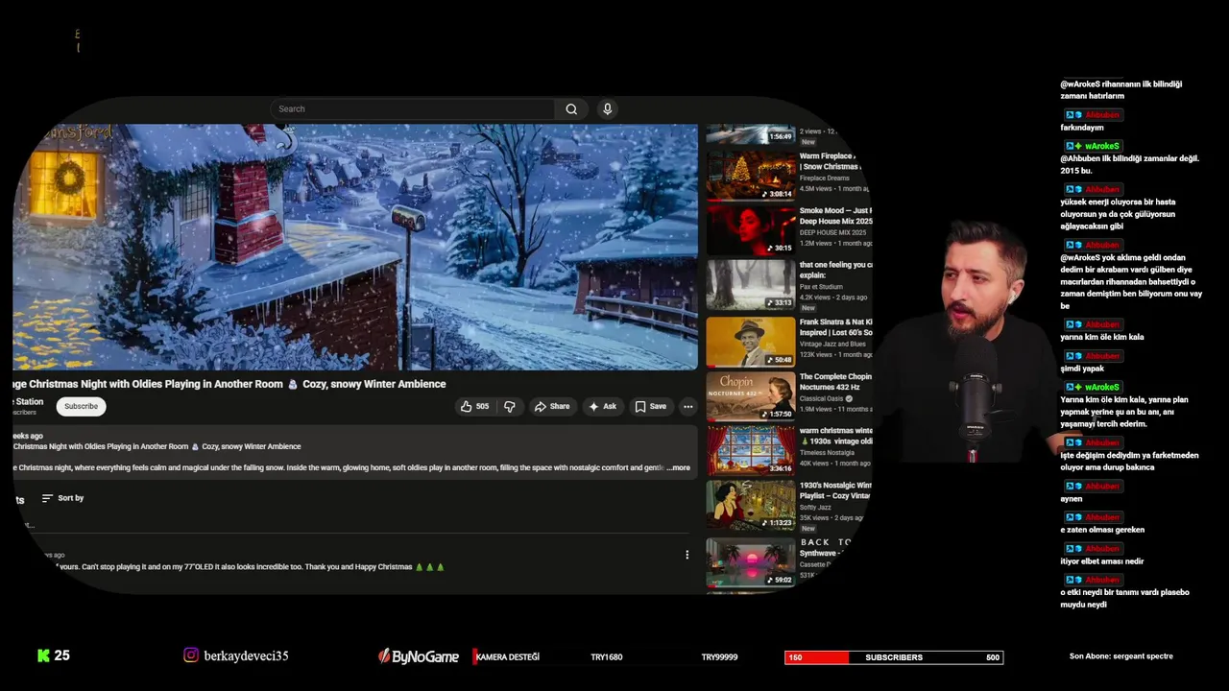Click chat message 'e zaten olması gereken'
The width and height of the screenshot is (1229, 691).
pyautogui.click(x=1102, y=530)
